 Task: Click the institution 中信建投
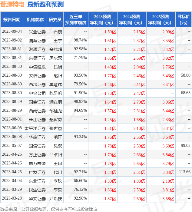[x=37, y=67]
